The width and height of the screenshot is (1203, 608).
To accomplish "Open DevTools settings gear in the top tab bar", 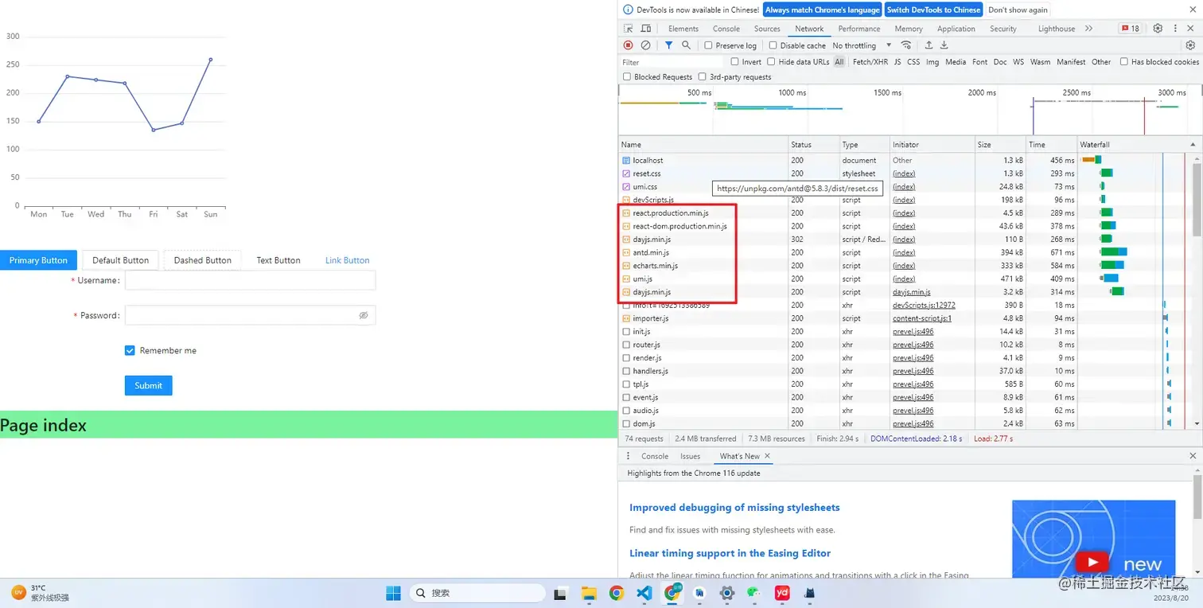I will (1158, 29).
